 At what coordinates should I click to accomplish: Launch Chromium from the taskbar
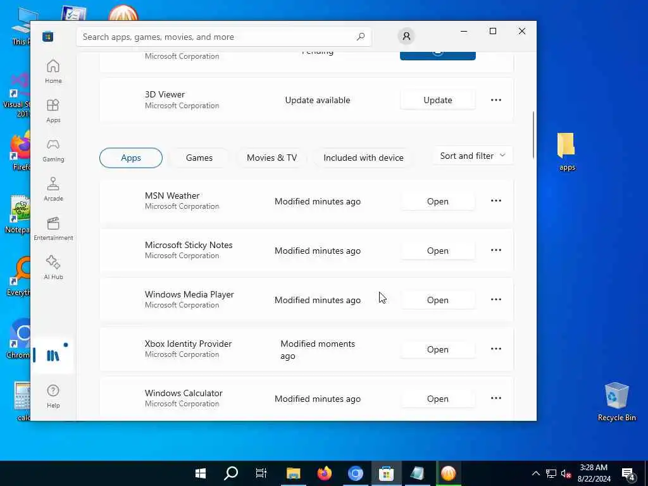pyautogui.click(x=356, y=473)
